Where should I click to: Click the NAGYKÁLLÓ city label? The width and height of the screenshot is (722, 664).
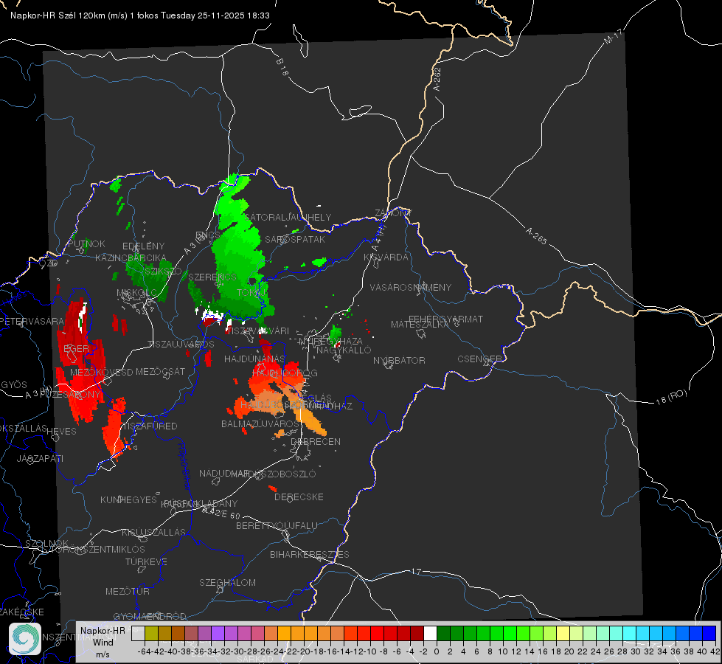click(344, 350)
